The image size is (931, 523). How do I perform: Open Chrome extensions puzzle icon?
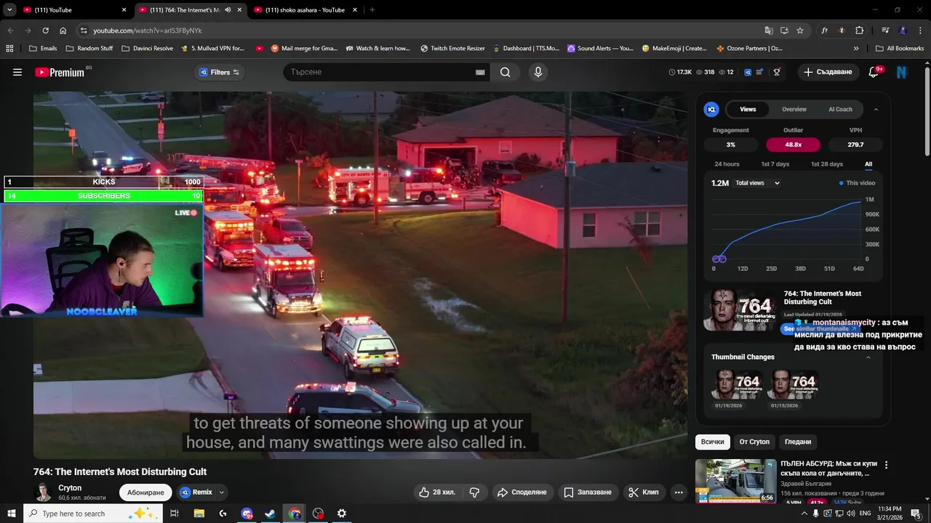860,31
